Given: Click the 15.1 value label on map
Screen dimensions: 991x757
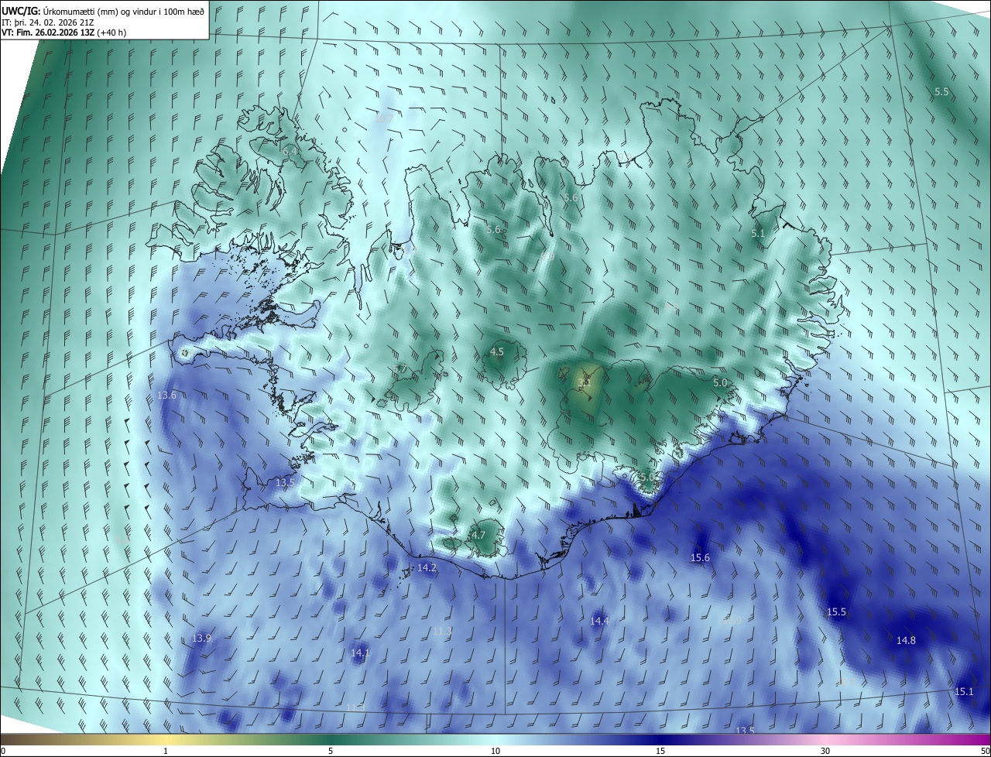Looking at the screenshot, I should (x=964, y=691).
